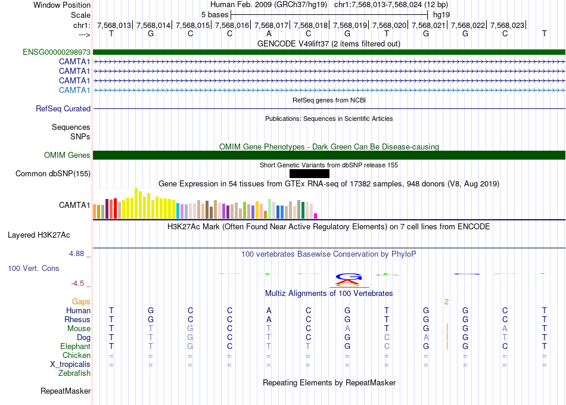
Task: Click the RepeatMasker track label
Action: click(66, 391)
